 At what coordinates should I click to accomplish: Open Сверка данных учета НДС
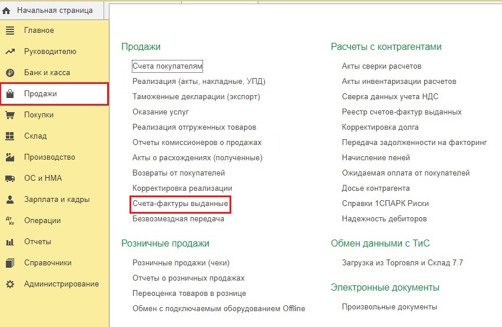point(390,97)
